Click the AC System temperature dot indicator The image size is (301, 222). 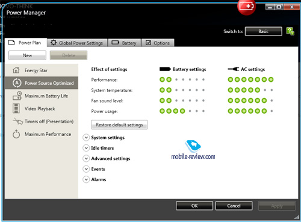pos(250,90)
